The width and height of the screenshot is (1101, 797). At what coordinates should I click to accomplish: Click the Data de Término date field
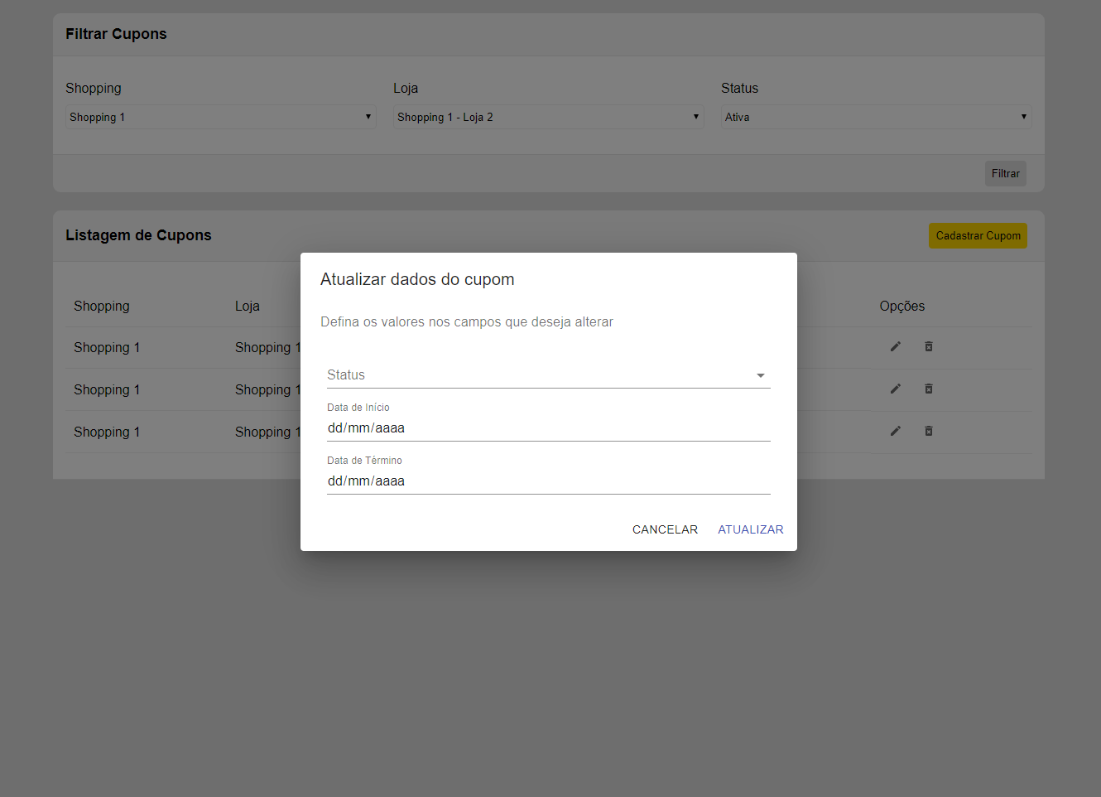[x=497, y=481]
